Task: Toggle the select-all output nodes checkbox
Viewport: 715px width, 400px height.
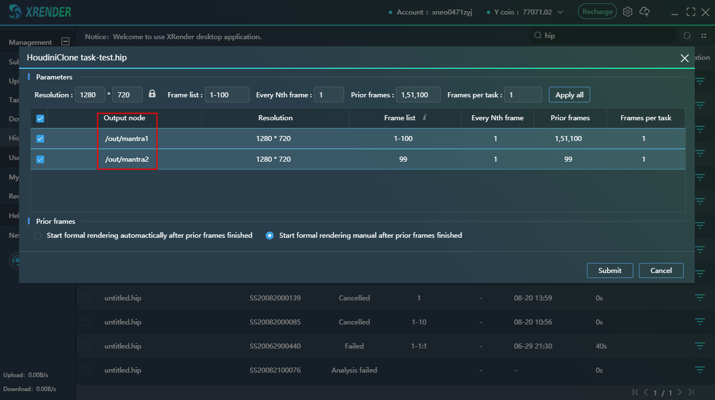Action: 40,119
